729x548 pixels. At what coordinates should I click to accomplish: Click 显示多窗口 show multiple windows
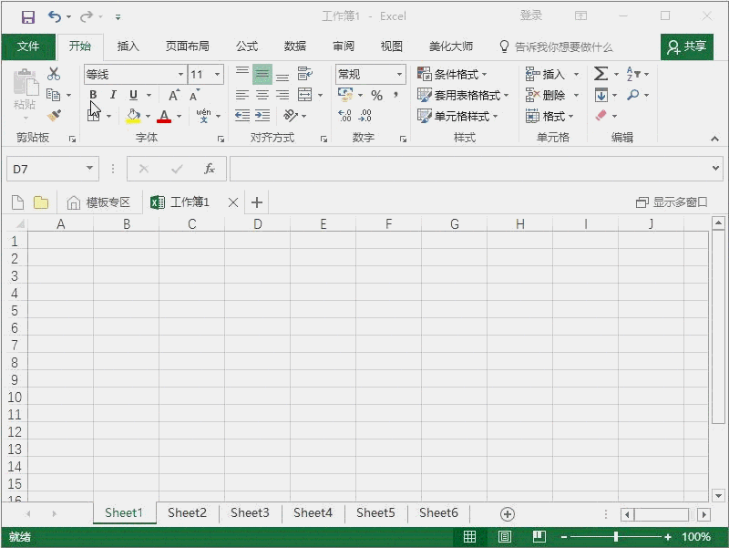[x=672, y=202]
